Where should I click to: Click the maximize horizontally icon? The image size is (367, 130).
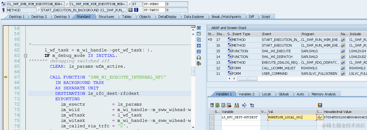199,51
